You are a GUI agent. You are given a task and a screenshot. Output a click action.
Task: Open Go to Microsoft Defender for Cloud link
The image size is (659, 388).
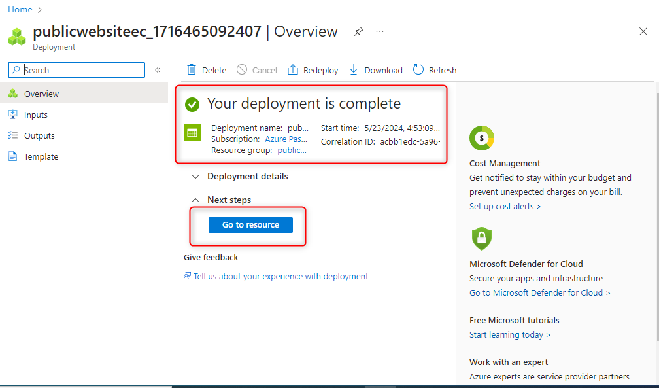539,293
